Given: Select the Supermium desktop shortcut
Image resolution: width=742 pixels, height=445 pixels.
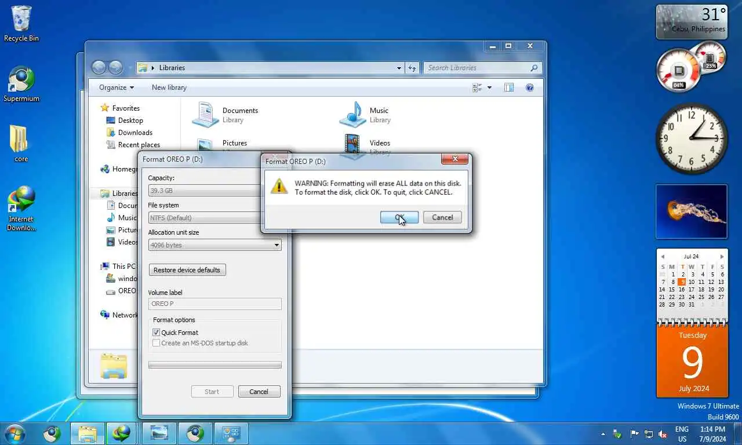Looking at the screenshot, I should click(21, 84).
